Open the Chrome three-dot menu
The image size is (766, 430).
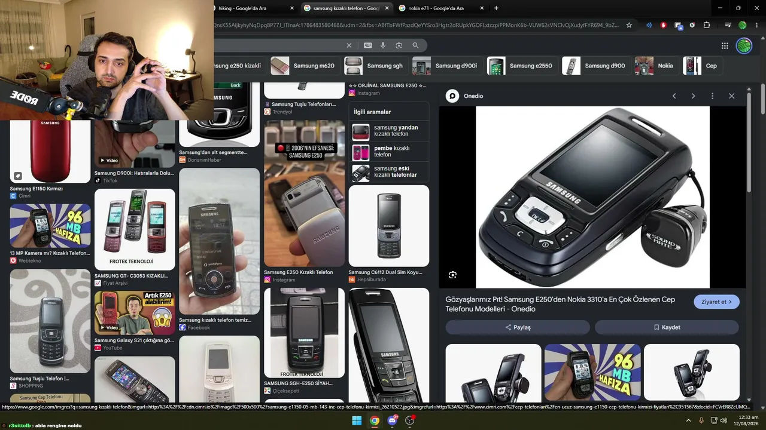756,25
